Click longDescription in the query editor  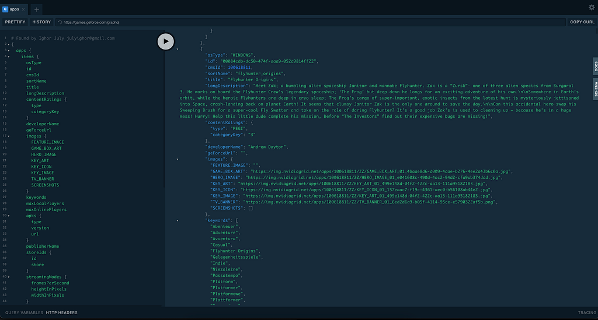(x=45, y=93)
